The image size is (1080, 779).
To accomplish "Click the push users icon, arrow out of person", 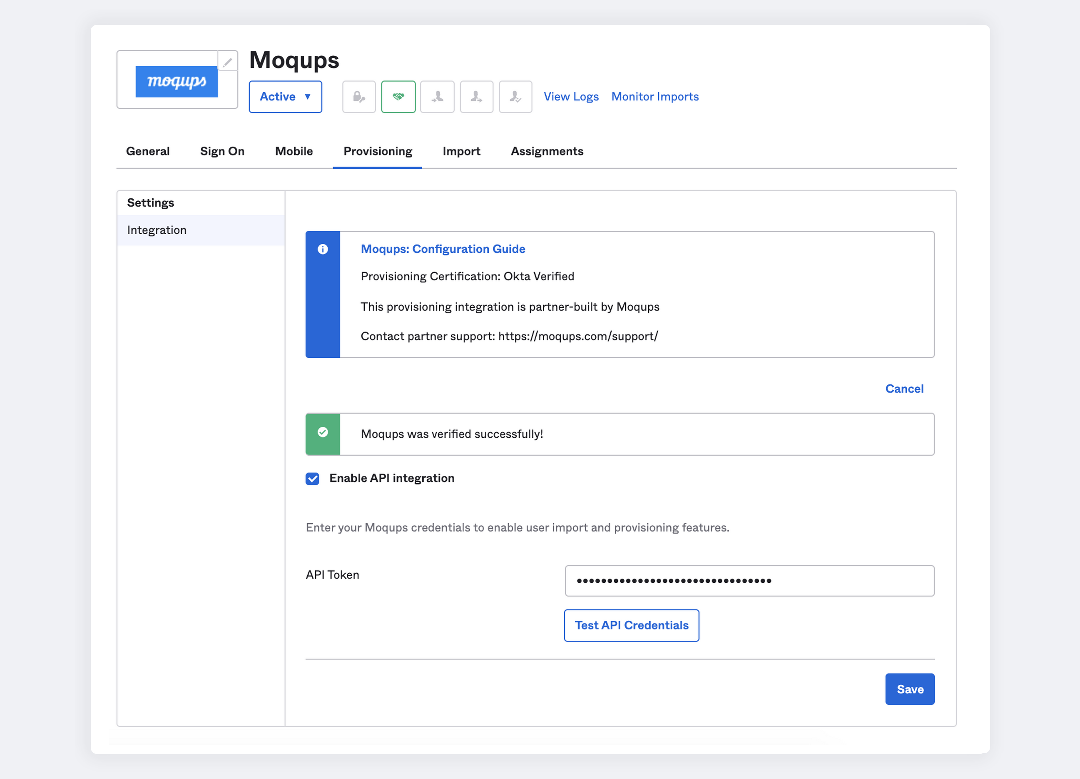I will [x=476, y=97].
